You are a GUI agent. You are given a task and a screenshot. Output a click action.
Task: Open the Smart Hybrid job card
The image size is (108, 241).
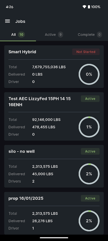coord(54,67)
